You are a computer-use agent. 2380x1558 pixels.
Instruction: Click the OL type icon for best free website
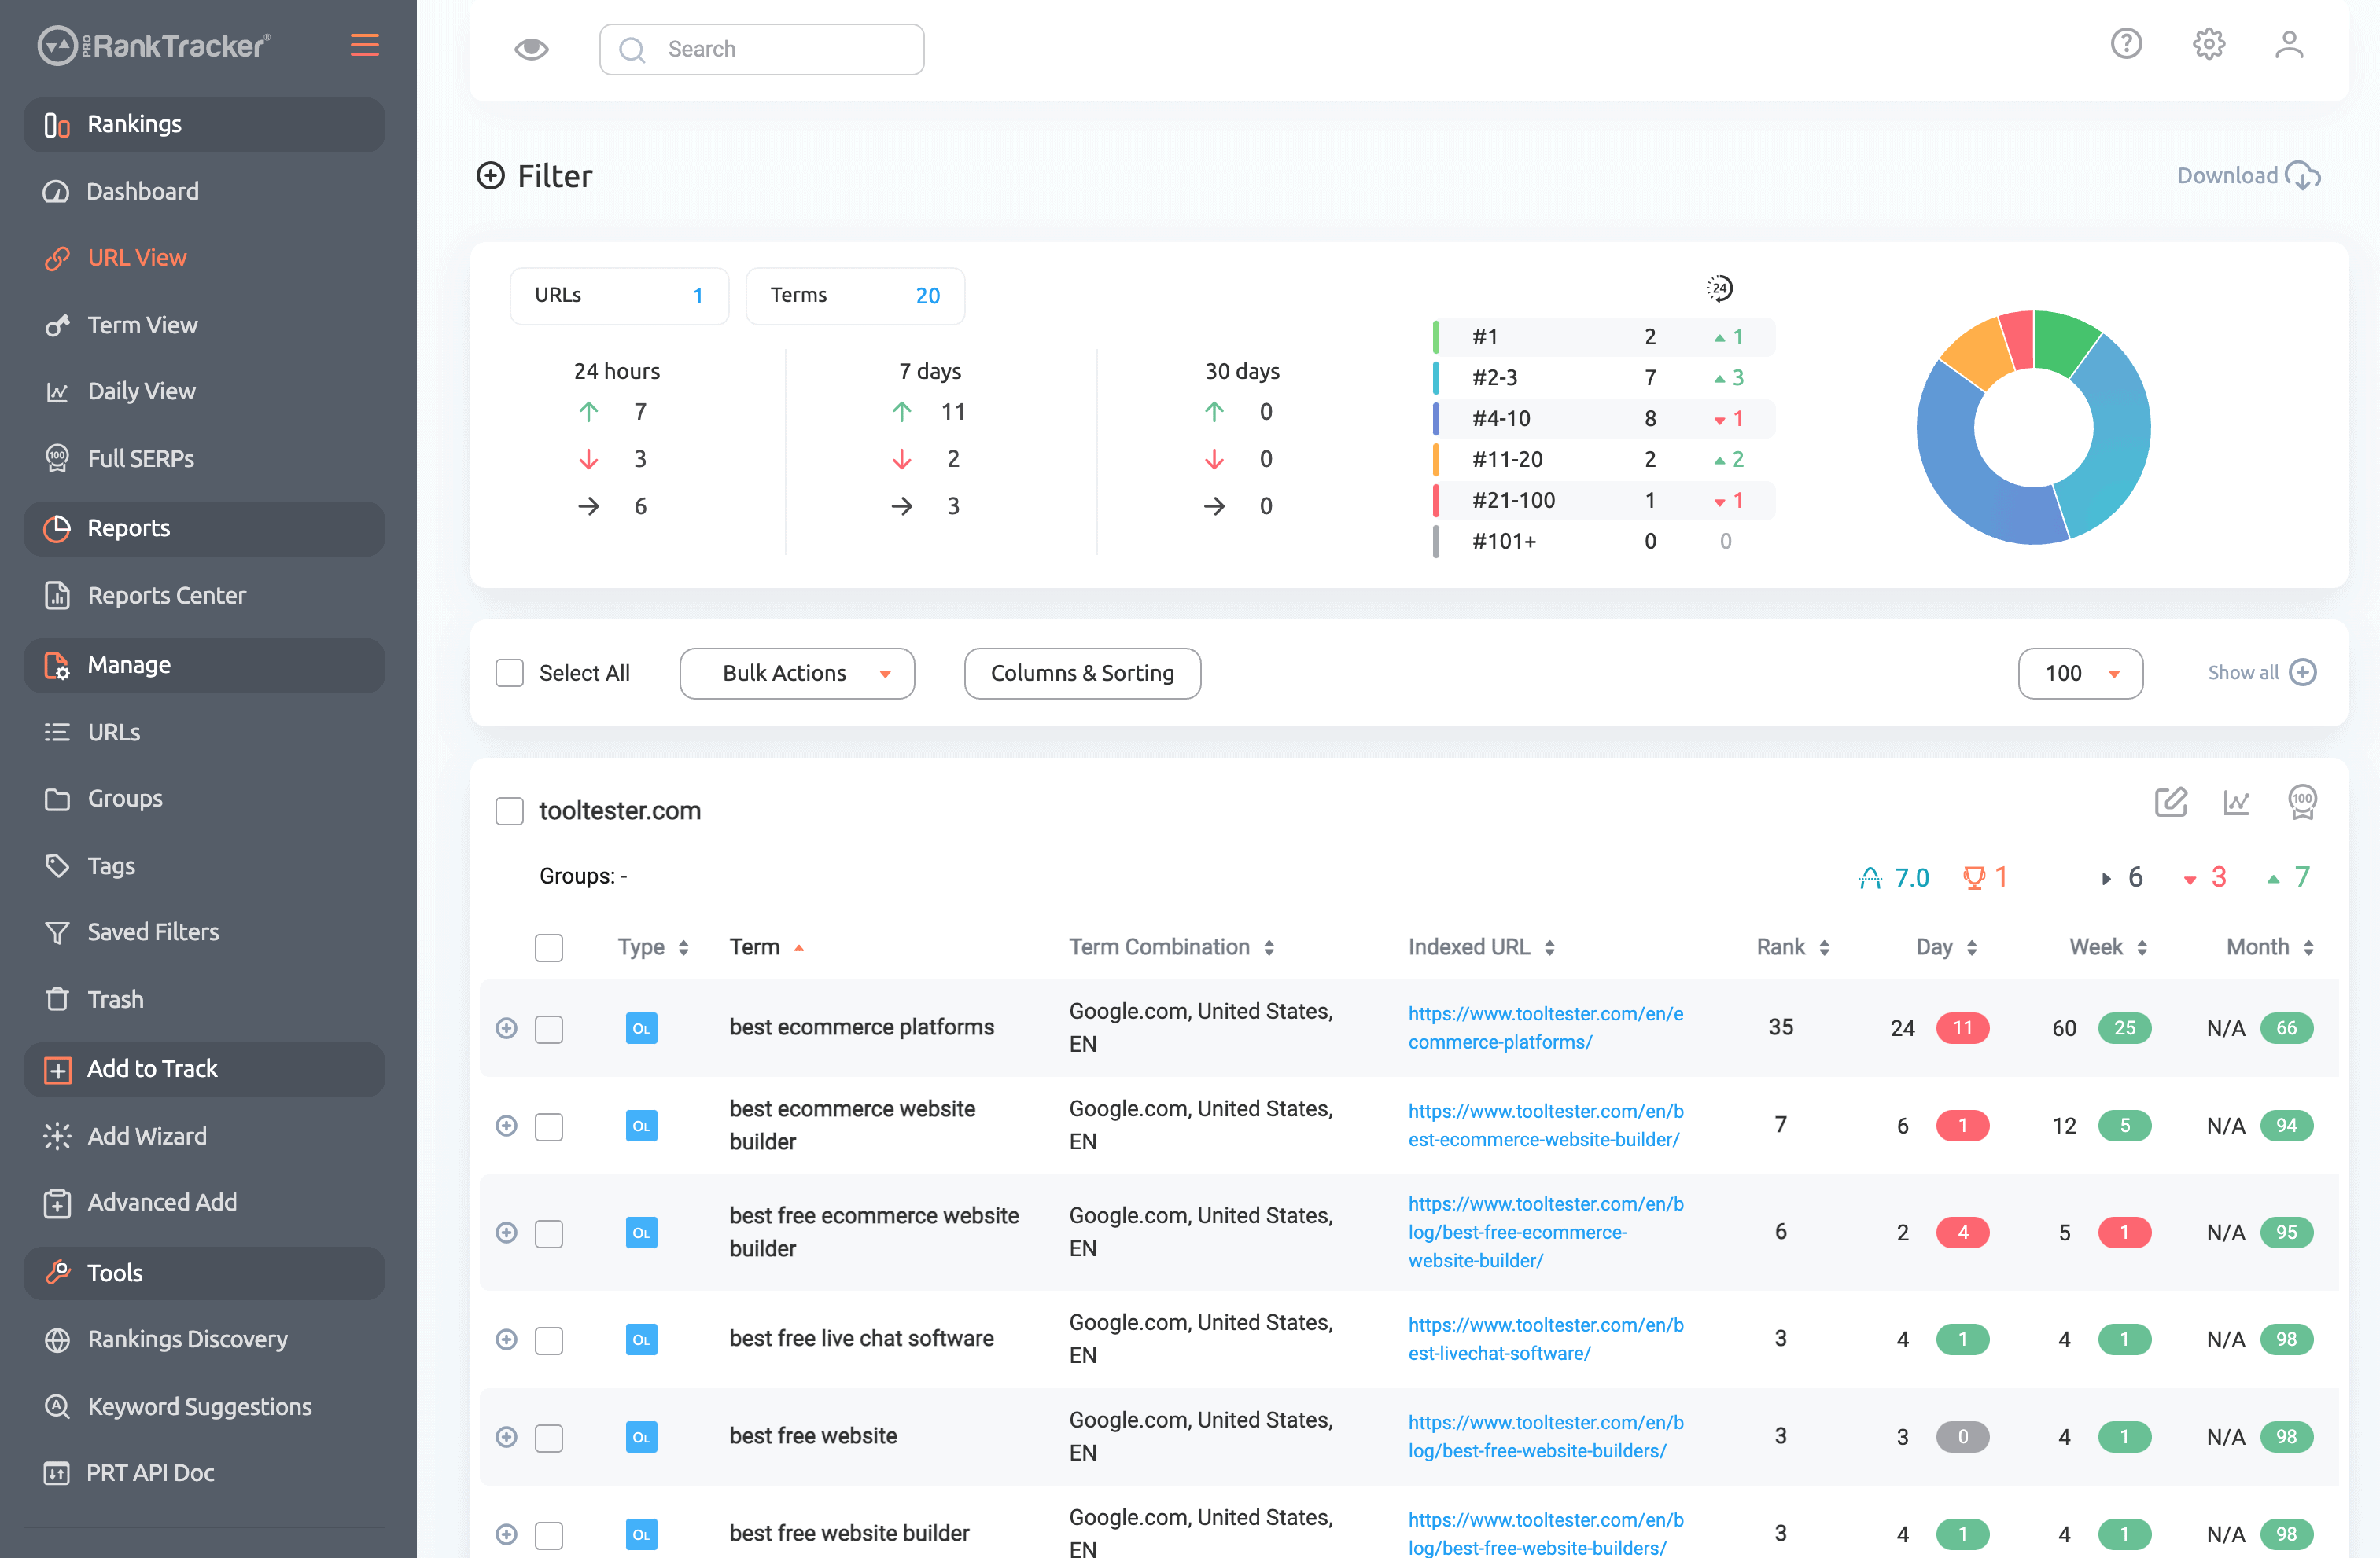pyautogui.click(x=641, y=1436)
